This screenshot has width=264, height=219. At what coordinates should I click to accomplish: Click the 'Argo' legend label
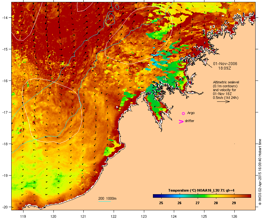coord(191,113)
